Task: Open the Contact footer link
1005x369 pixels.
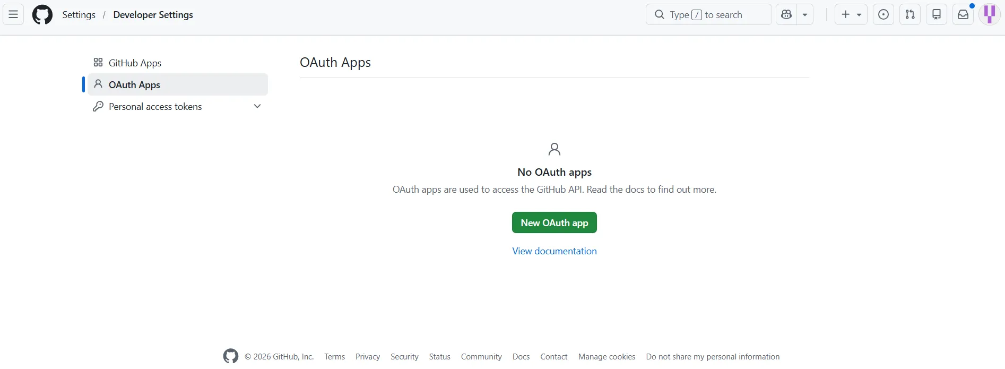Action: [554, 357]
